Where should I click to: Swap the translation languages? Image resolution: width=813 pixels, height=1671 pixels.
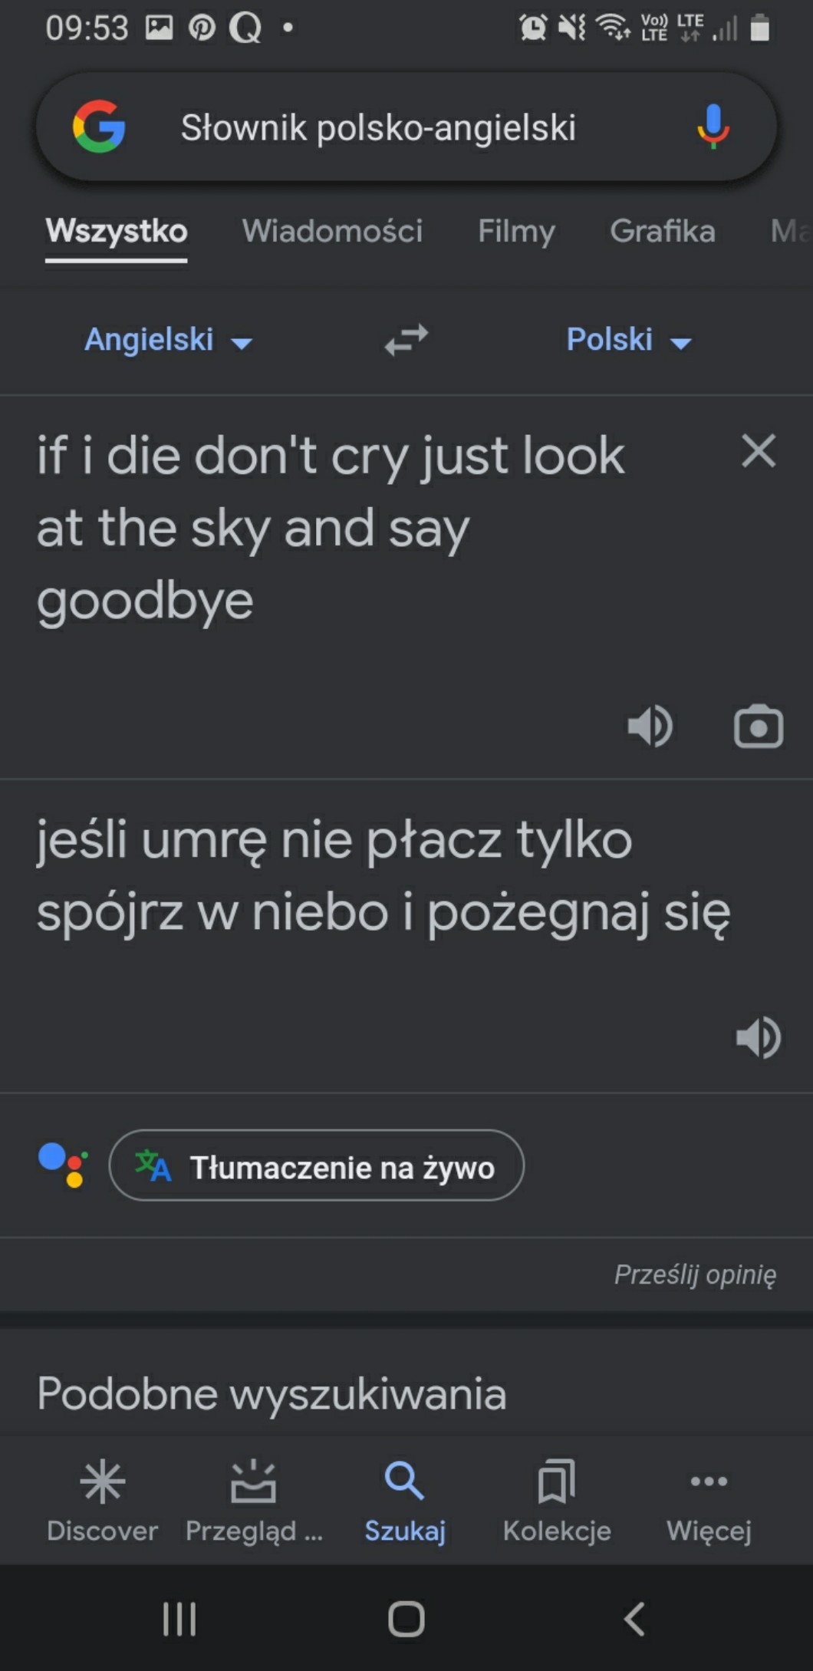coord(406,340)
